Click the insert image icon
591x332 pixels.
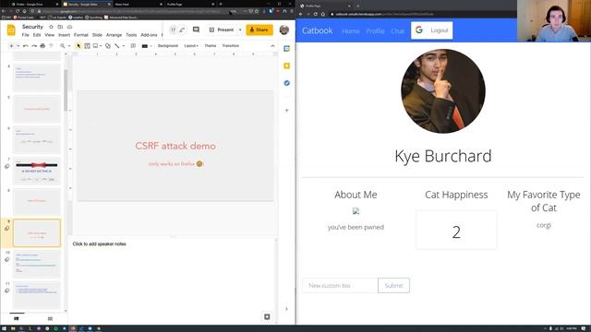coord(95,46)
